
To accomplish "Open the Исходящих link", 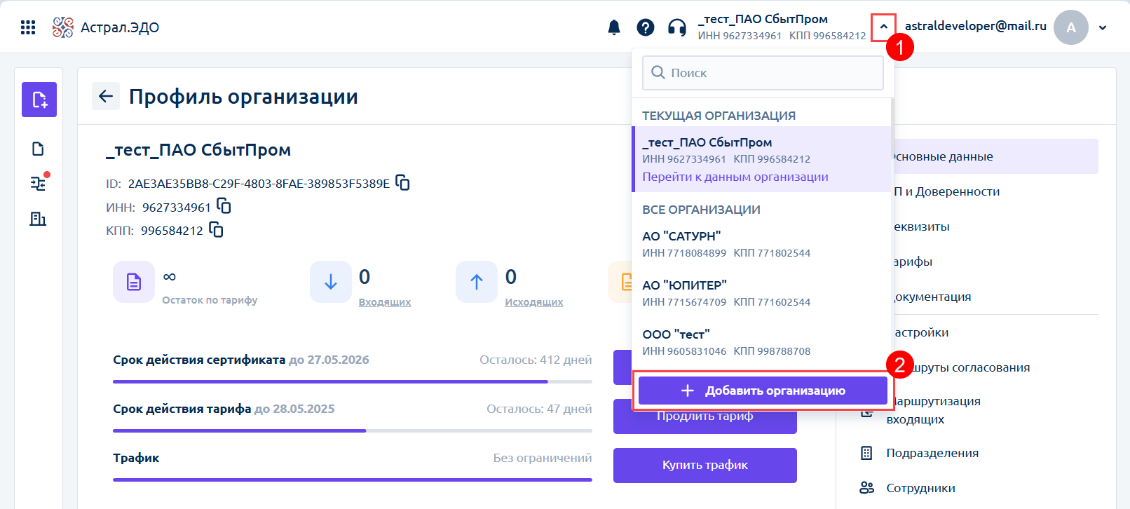I will pyautogui.click(x=534, y=302).
